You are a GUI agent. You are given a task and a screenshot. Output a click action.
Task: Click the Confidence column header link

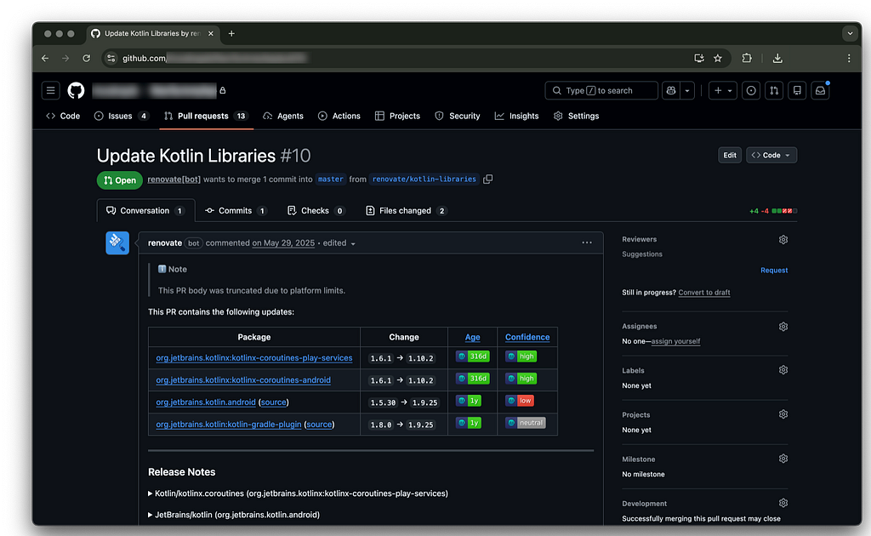pyautogui.click(x=527, y=337)
